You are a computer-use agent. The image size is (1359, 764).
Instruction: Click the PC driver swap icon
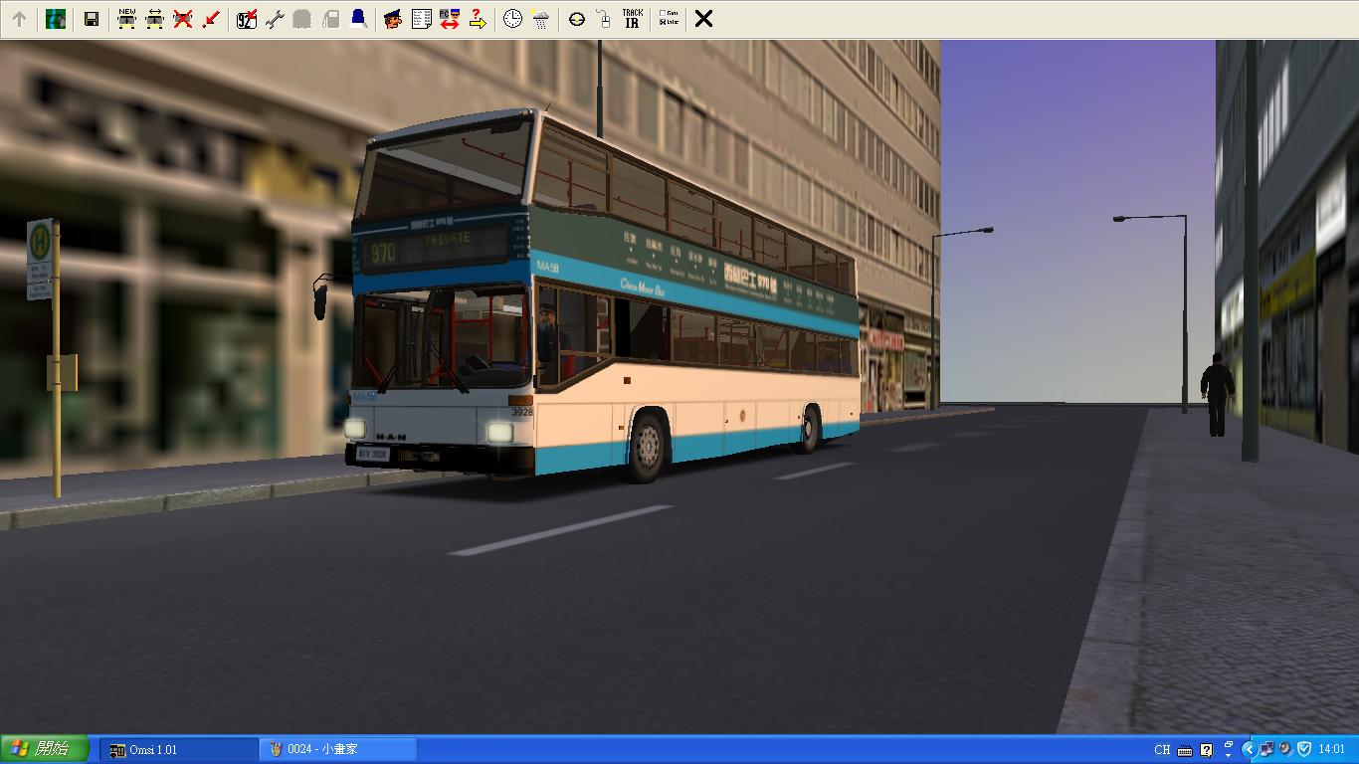click(449, 19)
